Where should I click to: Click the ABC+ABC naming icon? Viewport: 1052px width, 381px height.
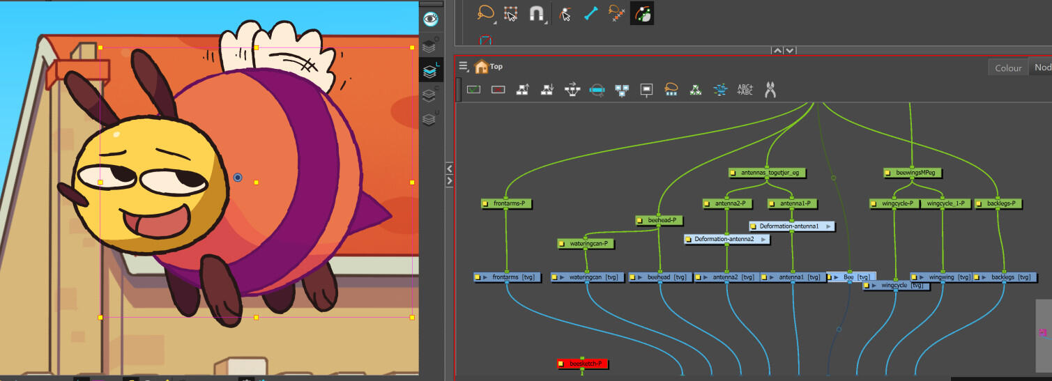[x=745, y=89]
